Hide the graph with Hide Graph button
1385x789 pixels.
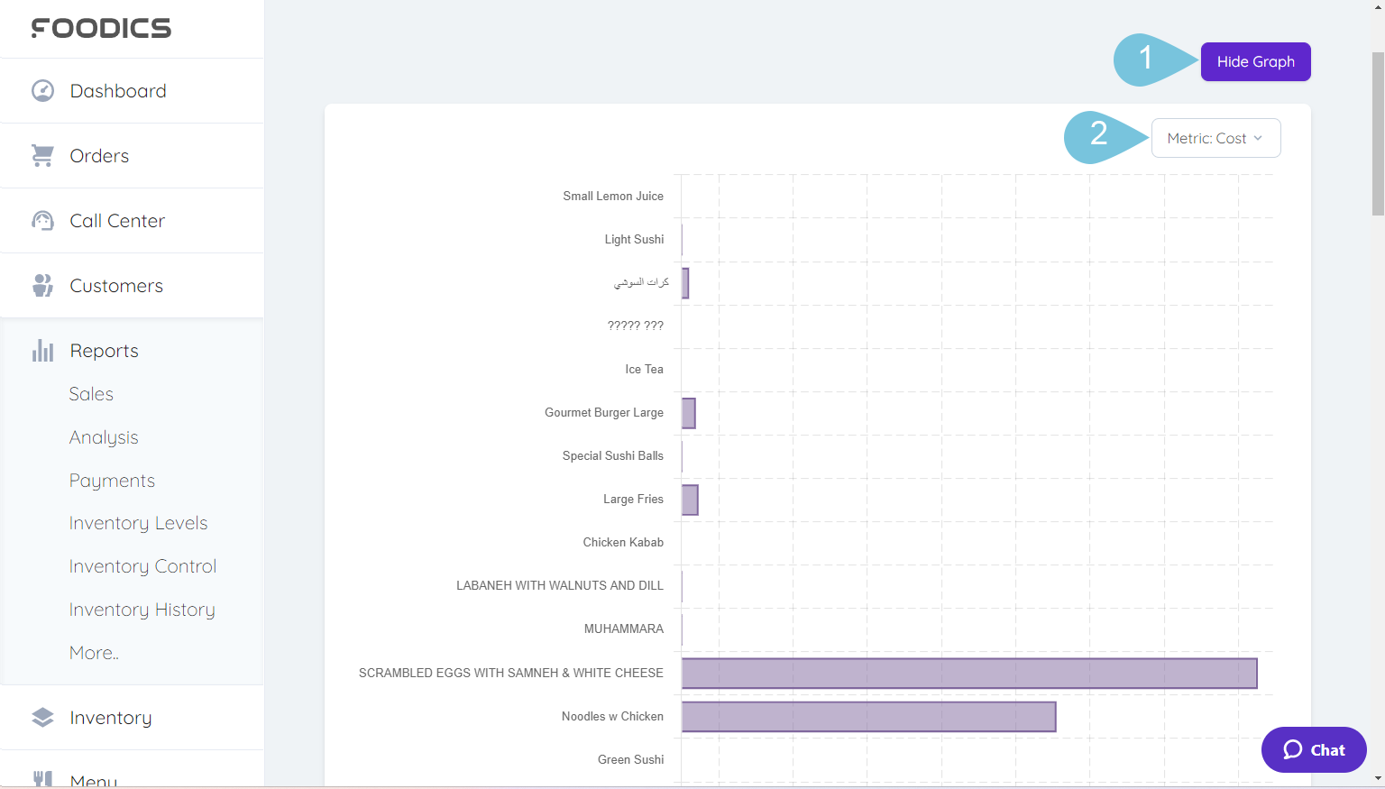[x=1255, y=61]
